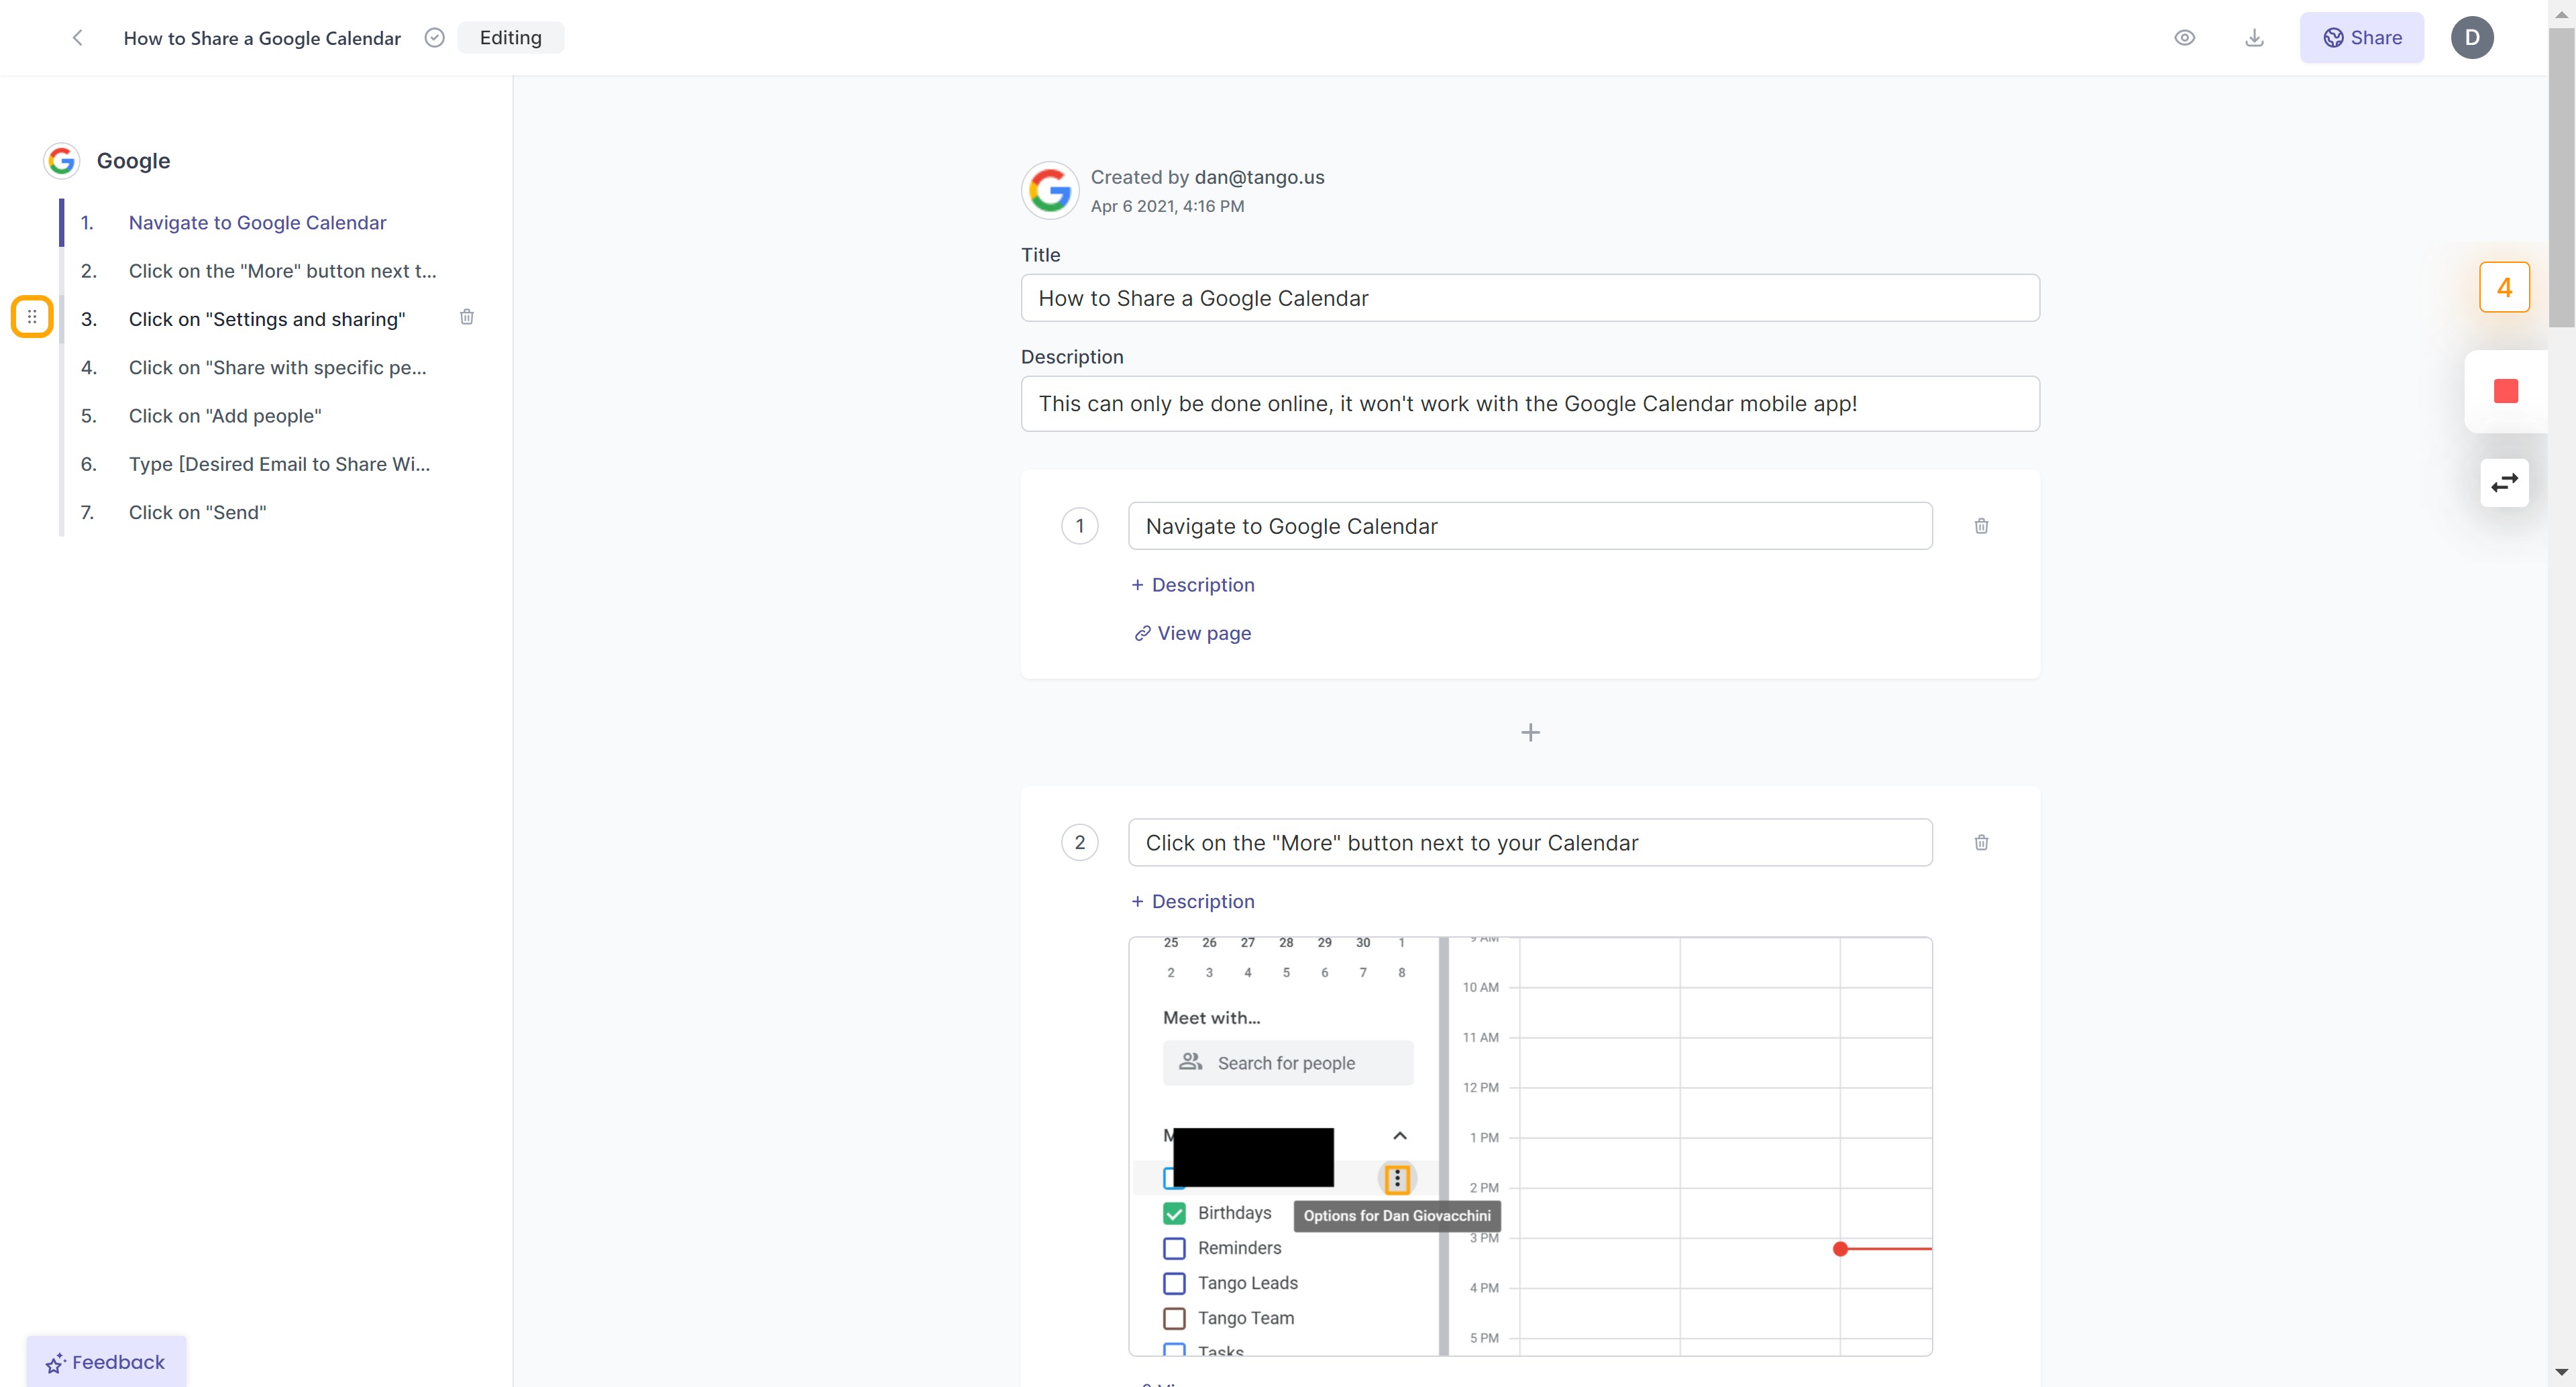
Task: Delete step 3 in the sidebar
Action: coord(467,317)
